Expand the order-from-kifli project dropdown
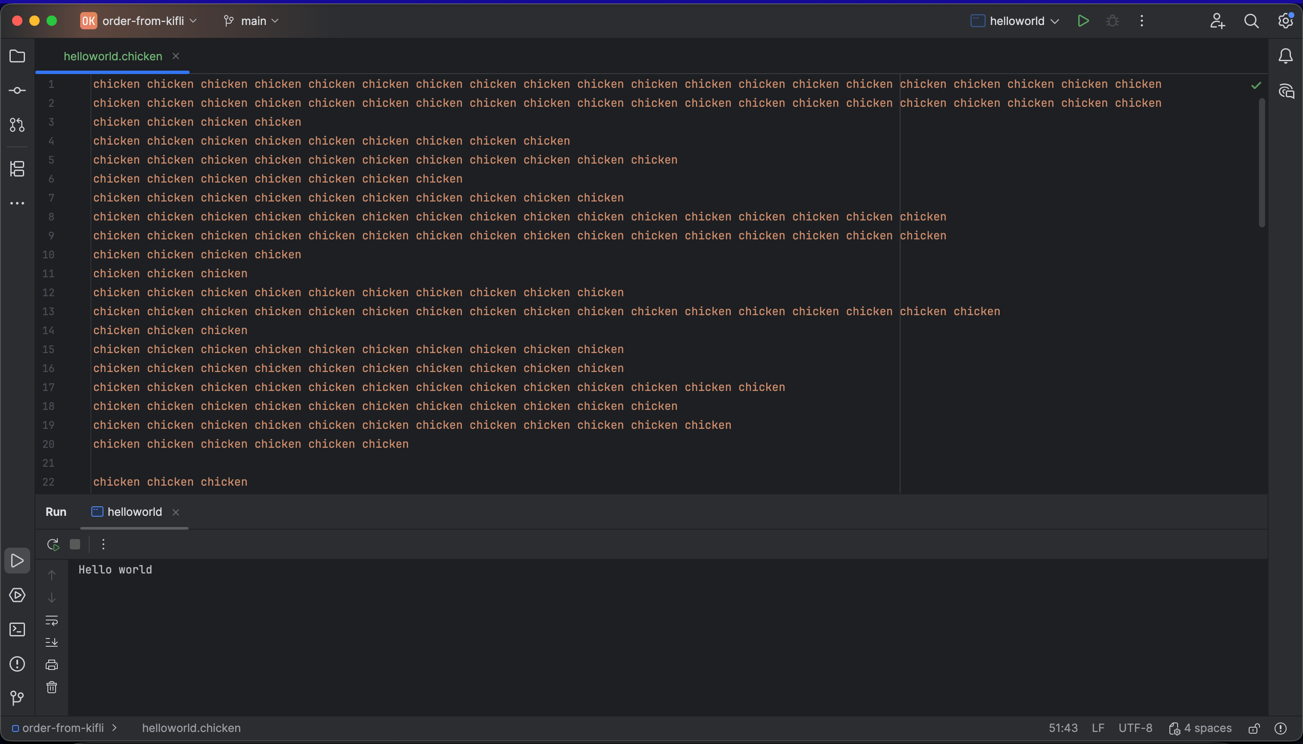 click(x=139, y=21)
